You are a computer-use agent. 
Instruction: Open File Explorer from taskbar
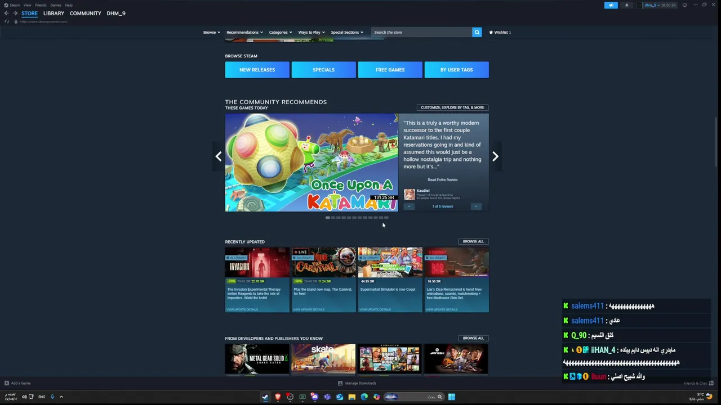[351, 397]
